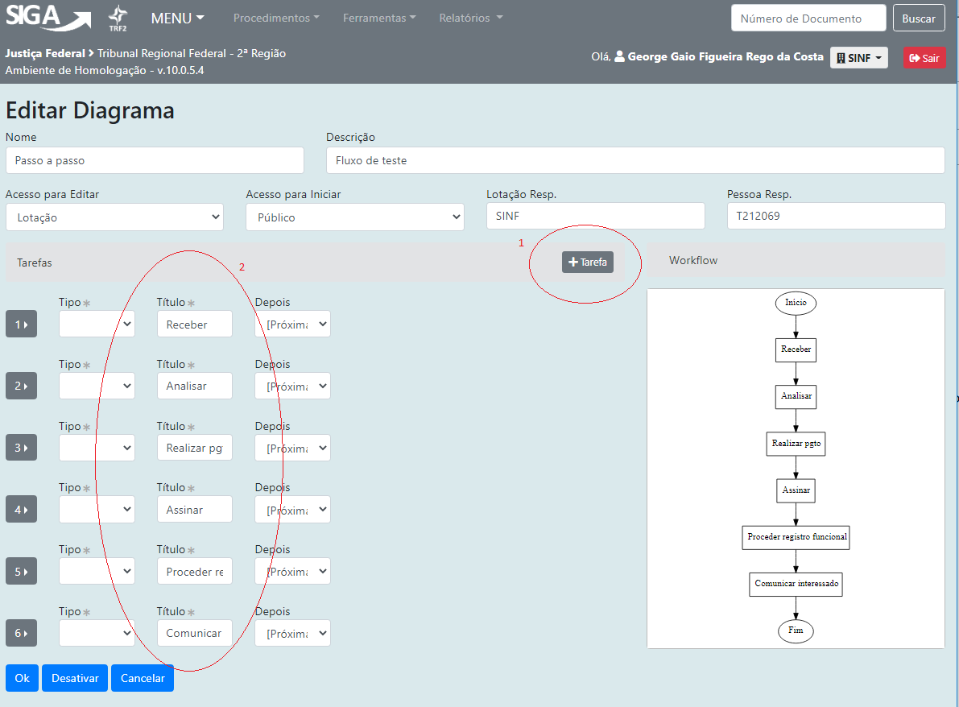The image size is (959, 707).
Task: Expand task row 1 arrow button
Action: point(21,325)
